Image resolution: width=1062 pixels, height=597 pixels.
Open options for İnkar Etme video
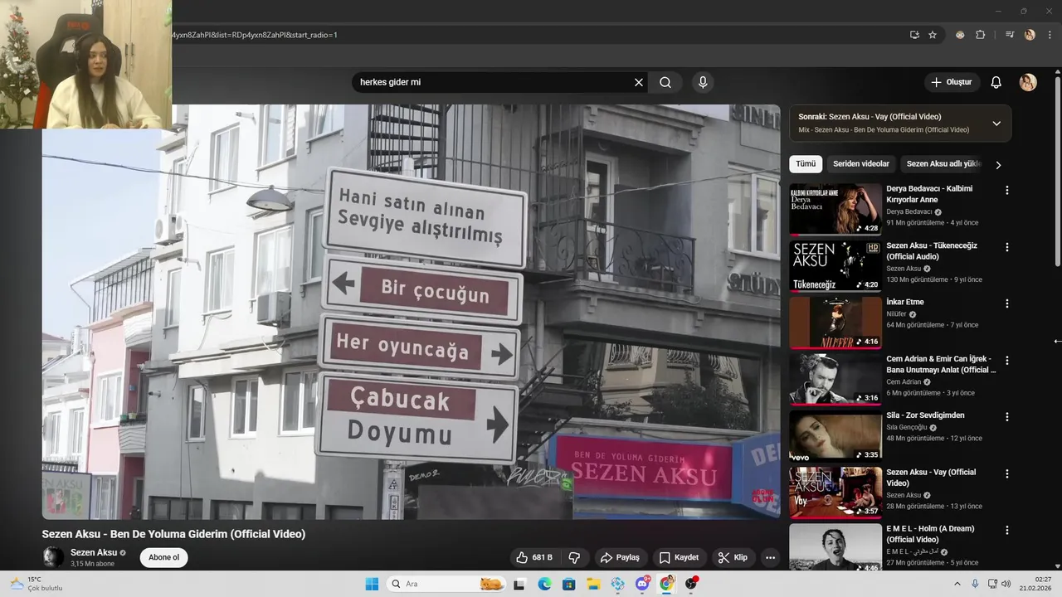tap(1007, 303)
